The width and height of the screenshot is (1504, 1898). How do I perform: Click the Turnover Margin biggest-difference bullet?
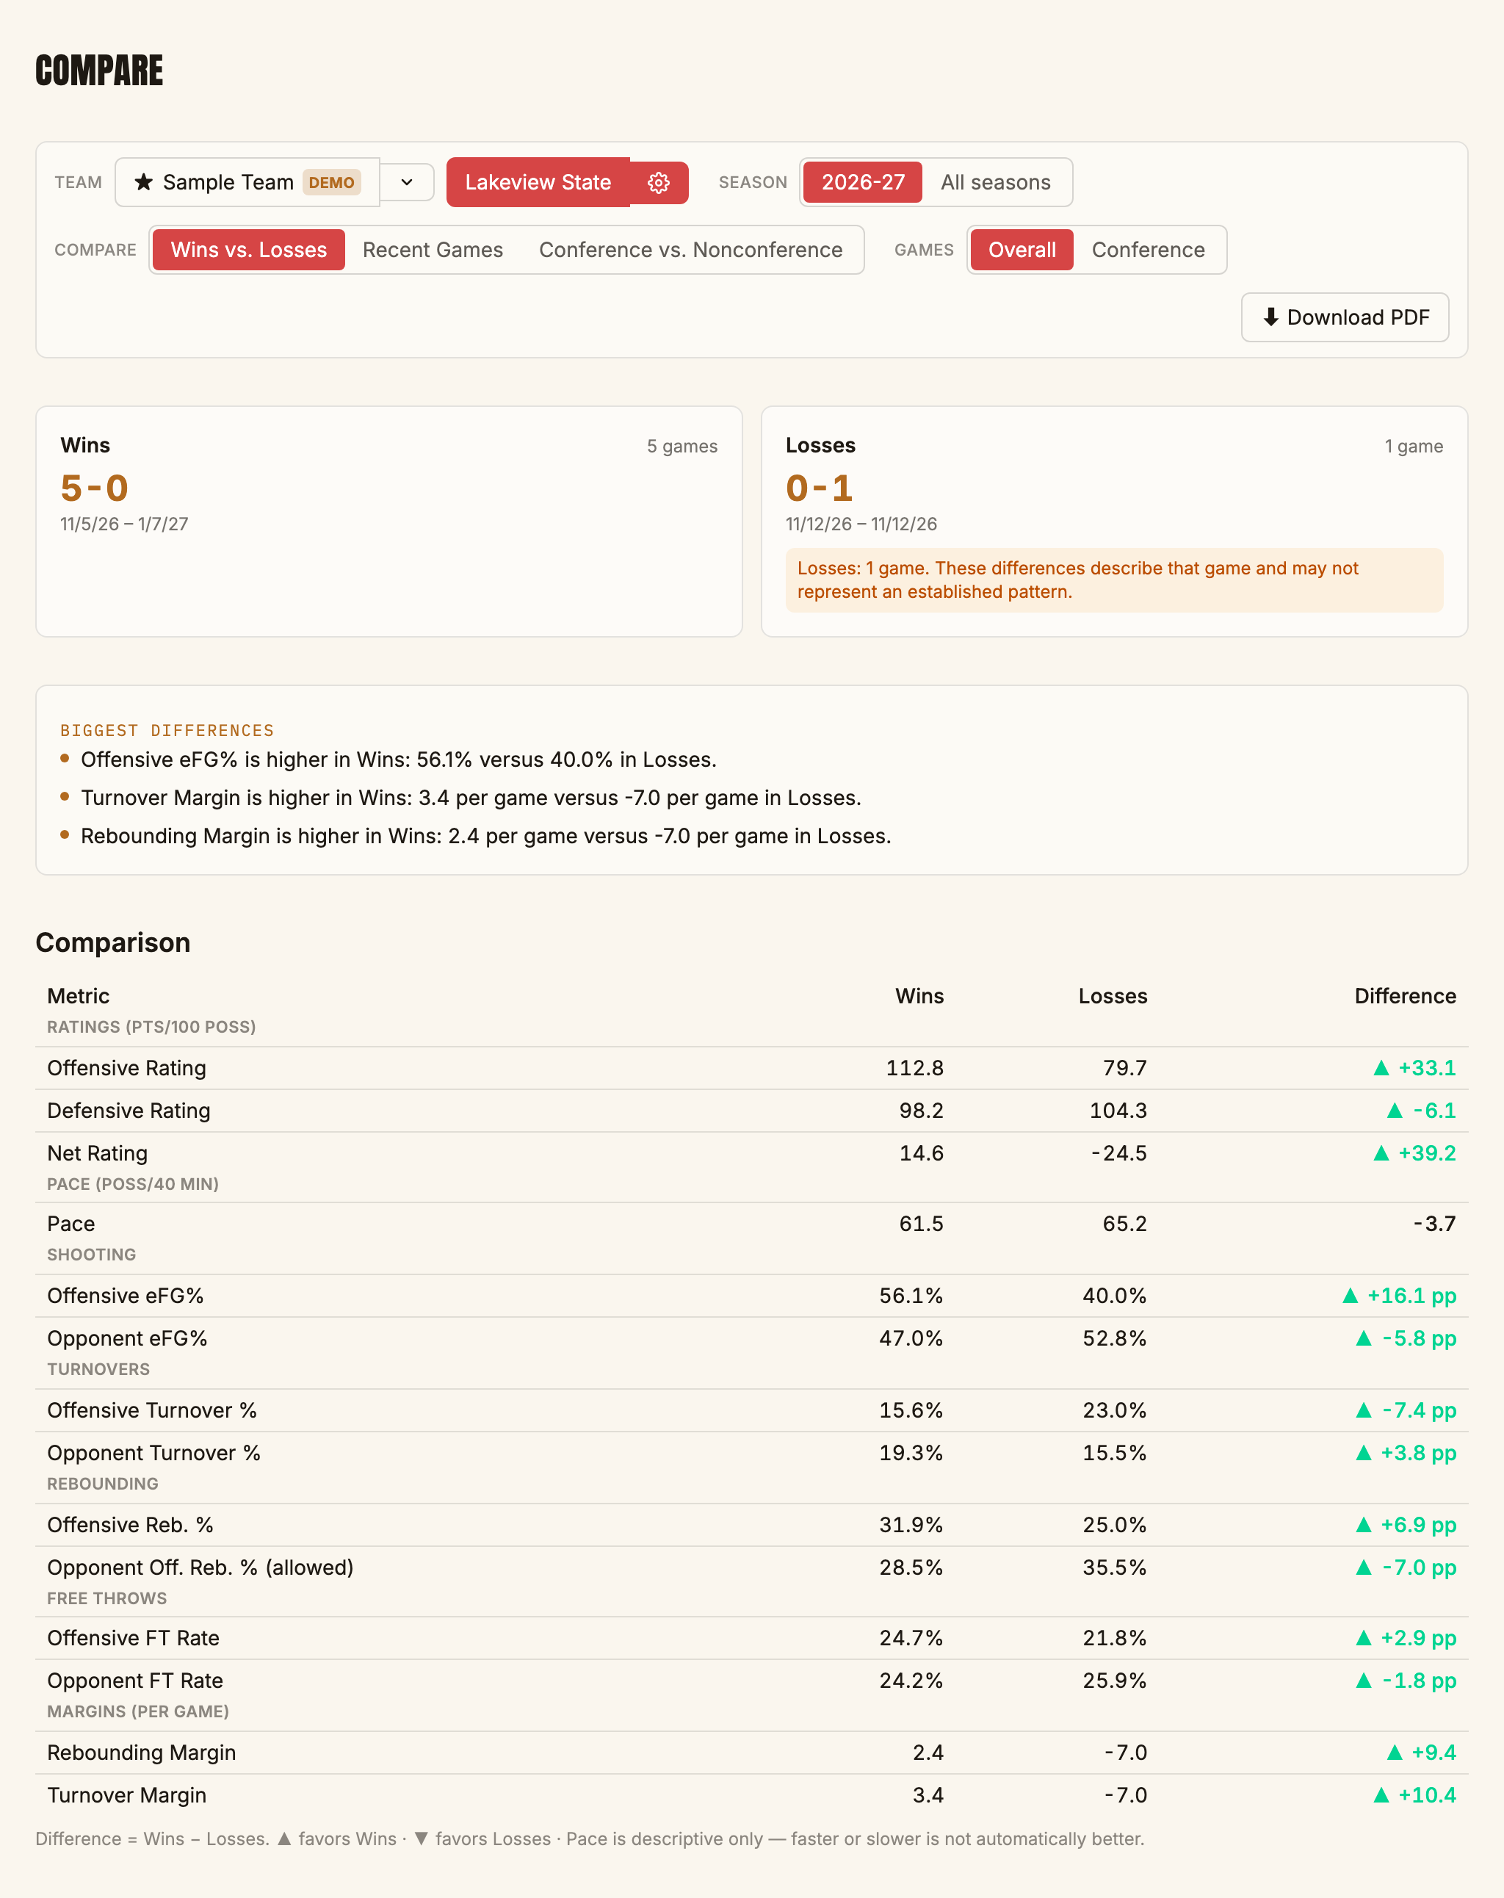point(471,798)
